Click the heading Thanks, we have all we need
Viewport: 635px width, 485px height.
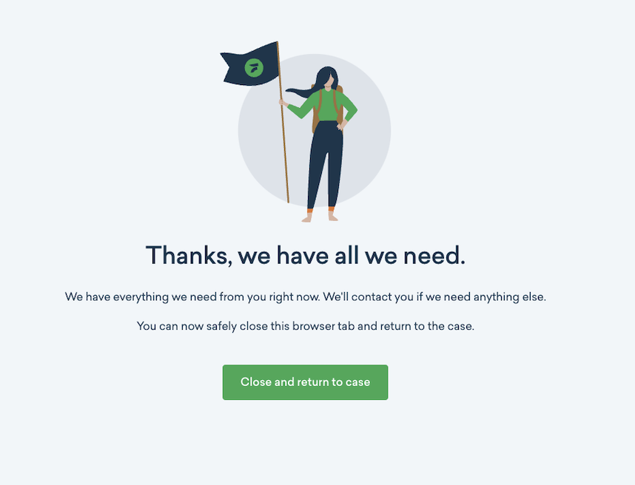click(306, 256)
